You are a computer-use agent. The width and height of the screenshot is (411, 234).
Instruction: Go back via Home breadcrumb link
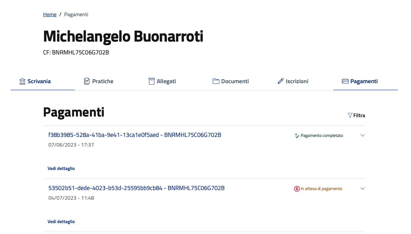click(x=50, y=15)
